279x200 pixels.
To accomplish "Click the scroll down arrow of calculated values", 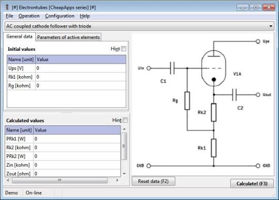I will click(x=125, y=174).
